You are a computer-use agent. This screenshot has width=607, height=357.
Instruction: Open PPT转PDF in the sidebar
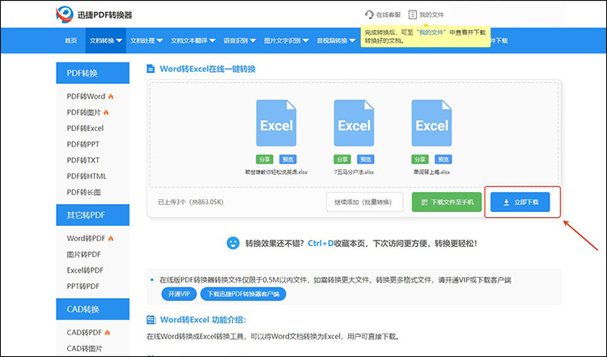83,286
